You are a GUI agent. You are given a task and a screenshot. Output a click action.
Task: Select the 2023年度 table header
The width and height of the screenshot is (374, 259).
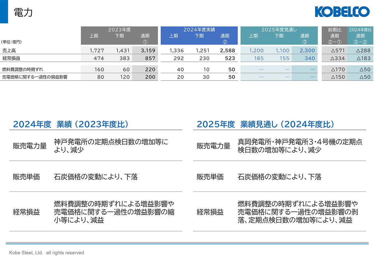point(119,30)
